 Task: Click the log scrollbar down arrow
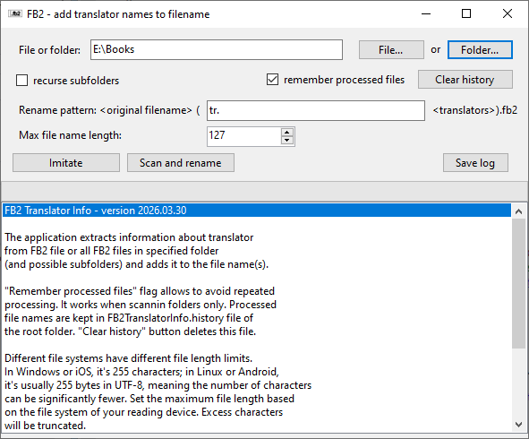[519, 425]
